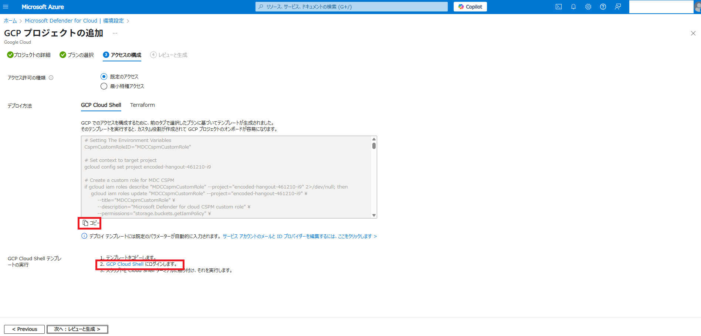Close the GCP project blade

pyautogui.click(x=693, y=33)
